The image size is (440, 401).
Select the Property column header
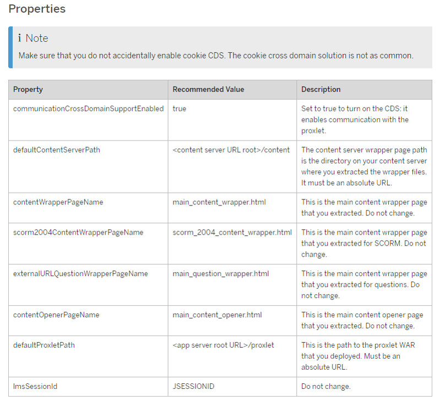[88, 90]
